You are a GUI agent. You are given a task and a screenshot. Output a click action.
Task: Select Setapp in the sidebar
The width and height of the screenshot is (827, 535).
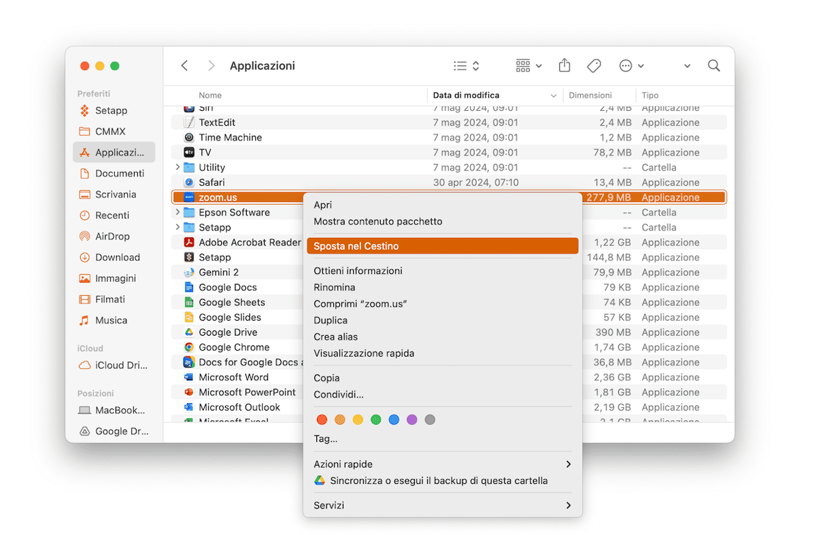pos(114,110)
